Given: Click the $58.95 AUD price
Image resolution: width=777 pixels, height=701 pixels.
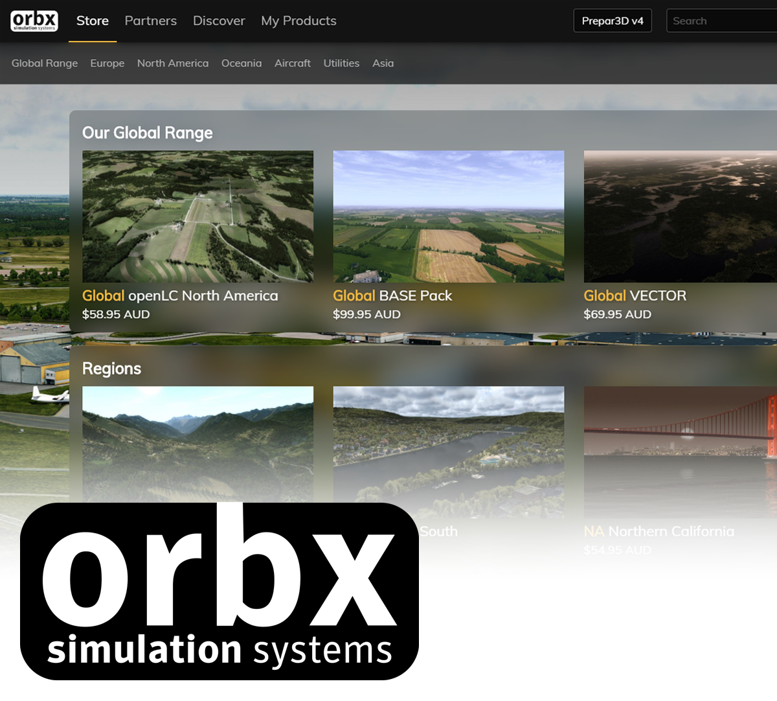Looking at the screenshot, I should pos(116,314).
